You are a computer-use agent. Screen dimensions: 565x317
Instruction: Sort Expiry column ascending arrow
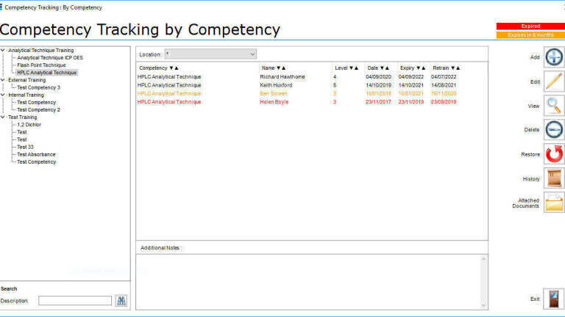click(423, 68)
